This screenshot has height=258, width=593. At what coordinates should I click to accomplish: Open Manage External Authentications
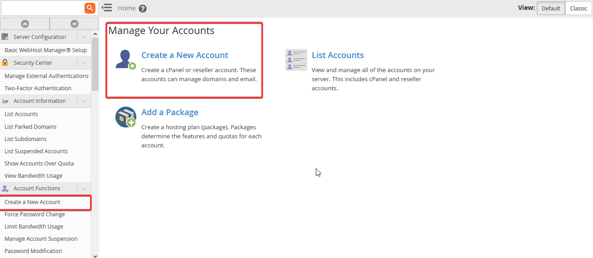tap(45, 76)
